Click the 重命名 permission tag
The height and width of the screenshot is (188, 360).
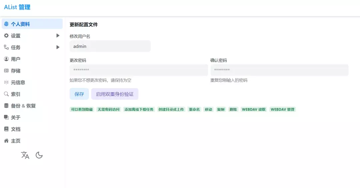194,109
